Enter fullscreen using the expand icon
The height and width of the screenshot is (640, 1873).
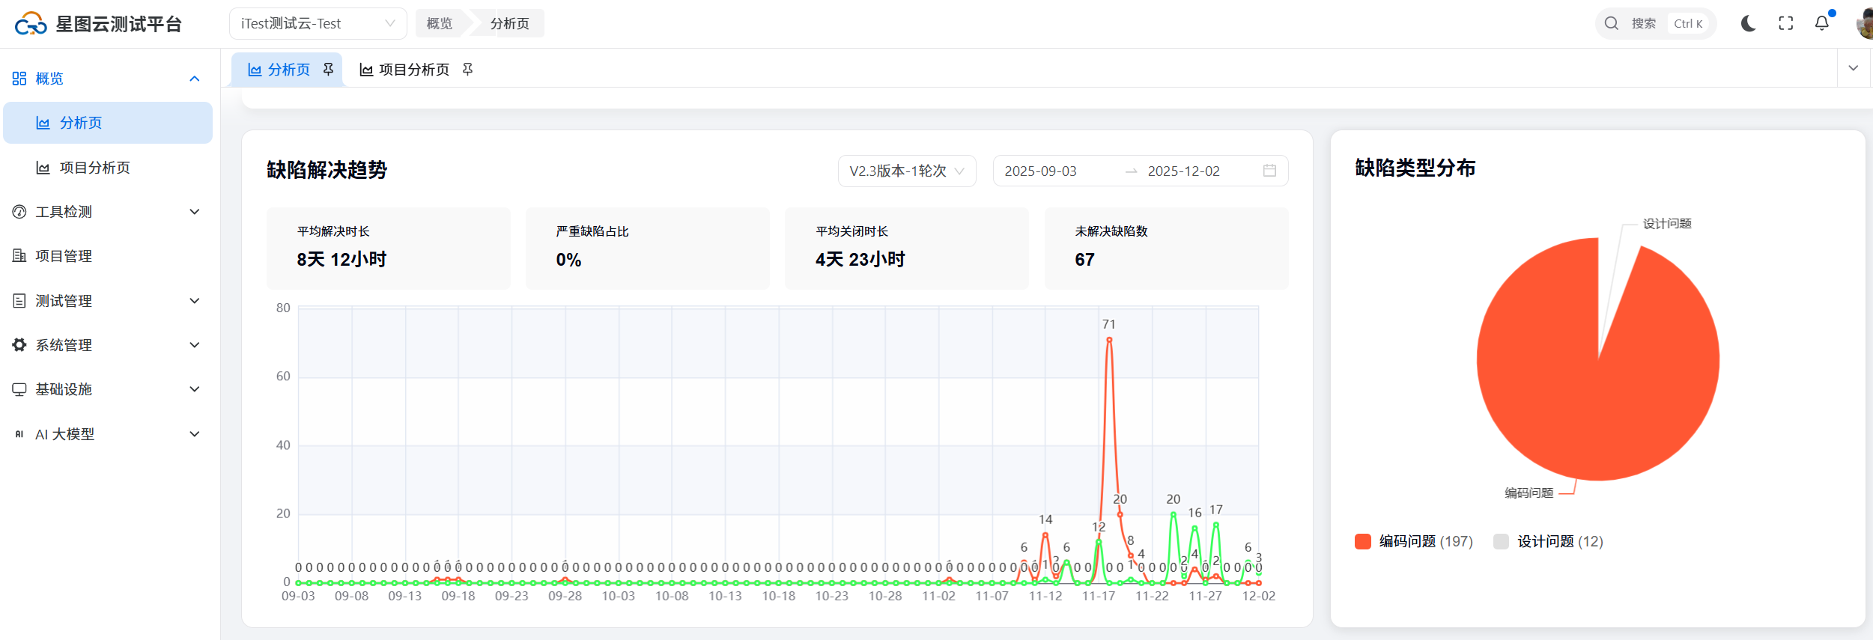click(1785, 24)
